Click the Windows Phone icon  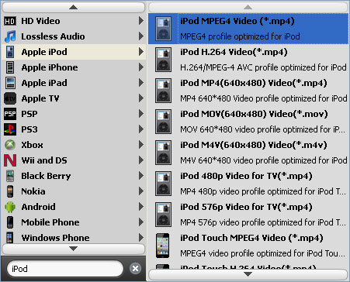[x=10, y=237]
